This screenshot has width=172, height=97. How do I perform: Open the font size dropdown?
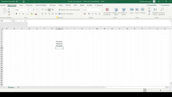[31, 10]
